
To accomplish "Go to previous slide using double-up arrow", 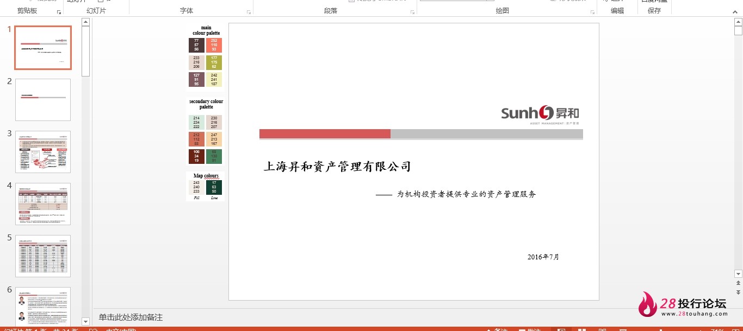I will pos(738,283).
